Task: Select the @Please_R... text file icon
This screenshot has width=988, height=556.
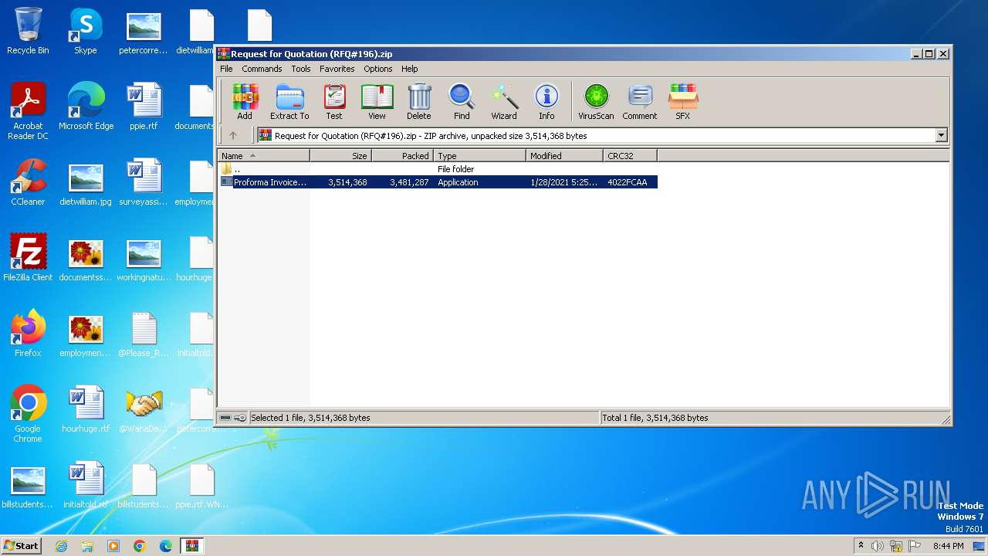Action: pyautogui.click(x=144, y=334)
